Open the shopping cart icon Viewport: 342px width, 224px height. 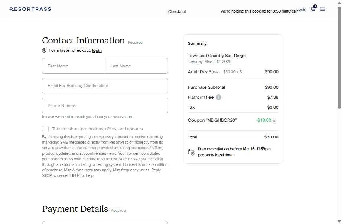313,10
